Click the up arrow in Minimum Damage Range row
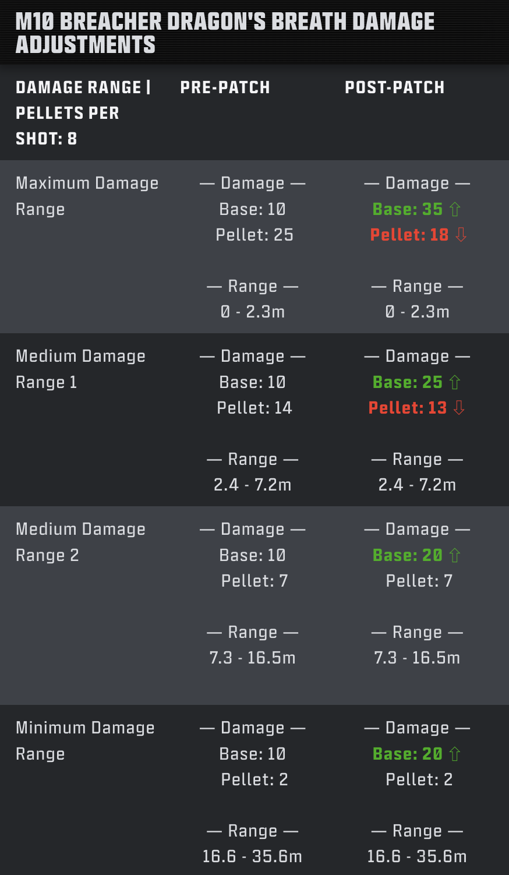The image size is (509, 875). [x=455, y=754]
